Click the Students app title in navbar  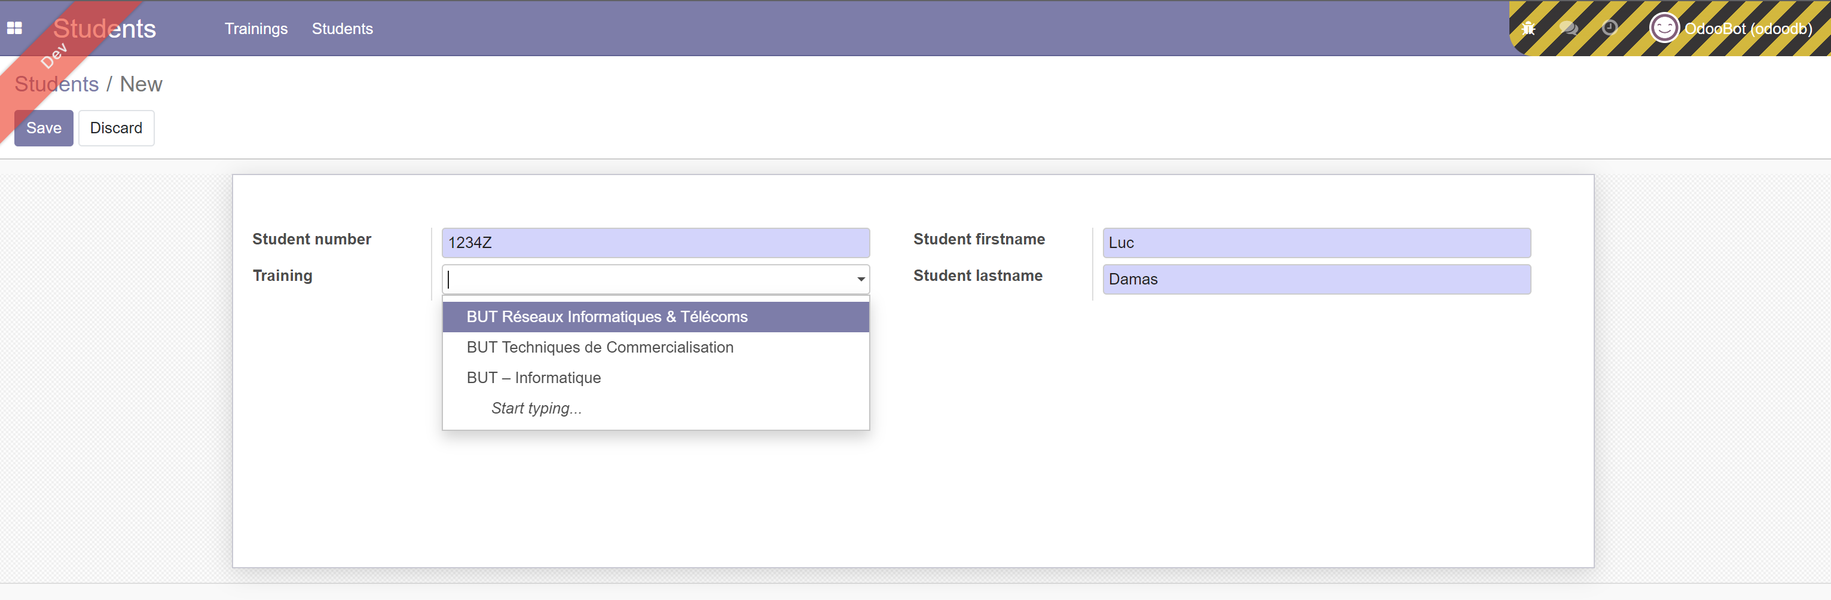105,29
